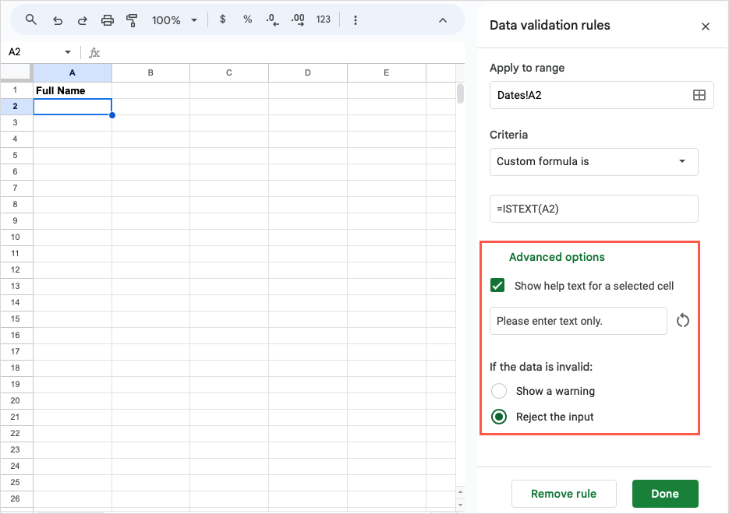Click the Decrease decimal places icon
Screen dimensions: 729x514
point(272,19)
